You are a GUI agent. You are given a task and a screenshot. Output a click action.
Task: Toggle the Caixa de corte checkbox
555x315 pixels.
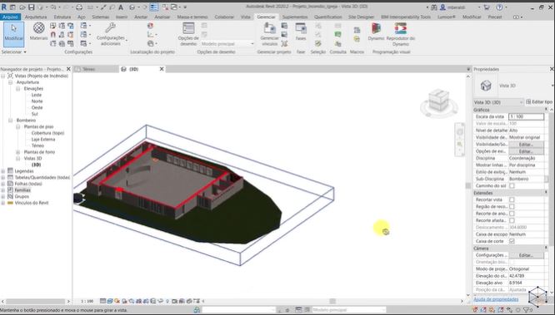[512, 241]
